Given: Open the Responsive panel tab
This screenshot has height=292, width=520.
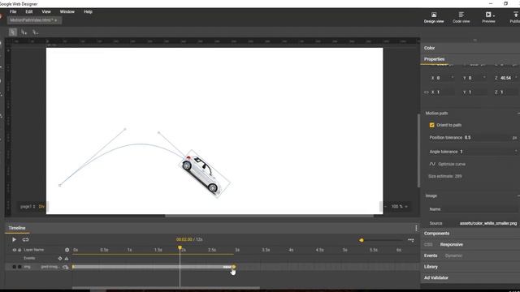Looking at the screenshot, I should pyautogui.click(x=452, y=245).
